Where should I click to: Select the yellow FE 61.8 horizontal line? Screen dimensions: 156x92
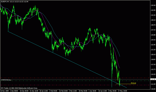pos(126,84)
